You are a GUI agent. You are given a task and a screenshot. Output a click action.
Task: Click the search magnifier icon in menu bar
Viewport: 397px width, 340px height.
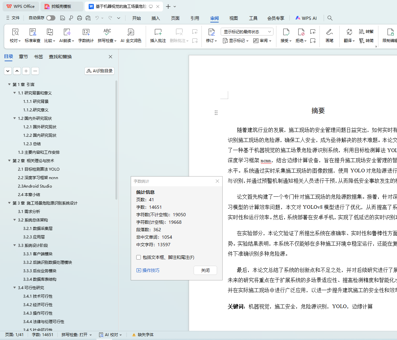pyautogui.click(x=330, y=18)
